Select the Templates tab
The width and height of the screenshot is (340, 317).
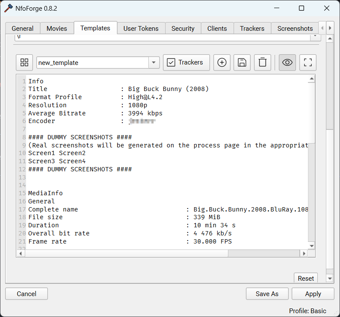coord(95,28)
